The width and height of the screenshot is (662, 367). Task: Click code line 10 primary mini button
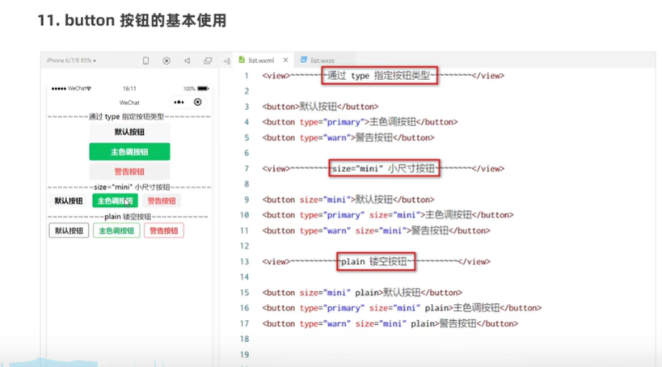tap(387, 215)
